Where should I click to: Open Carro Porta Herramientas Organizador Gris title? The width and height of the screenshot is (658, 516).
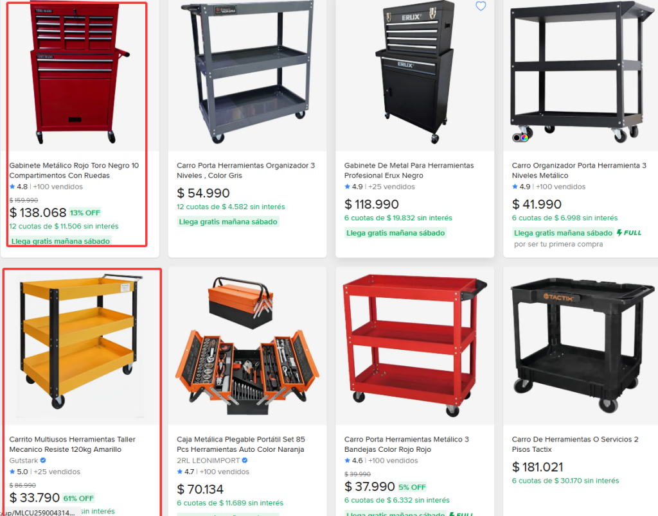(x=245, y=171)
